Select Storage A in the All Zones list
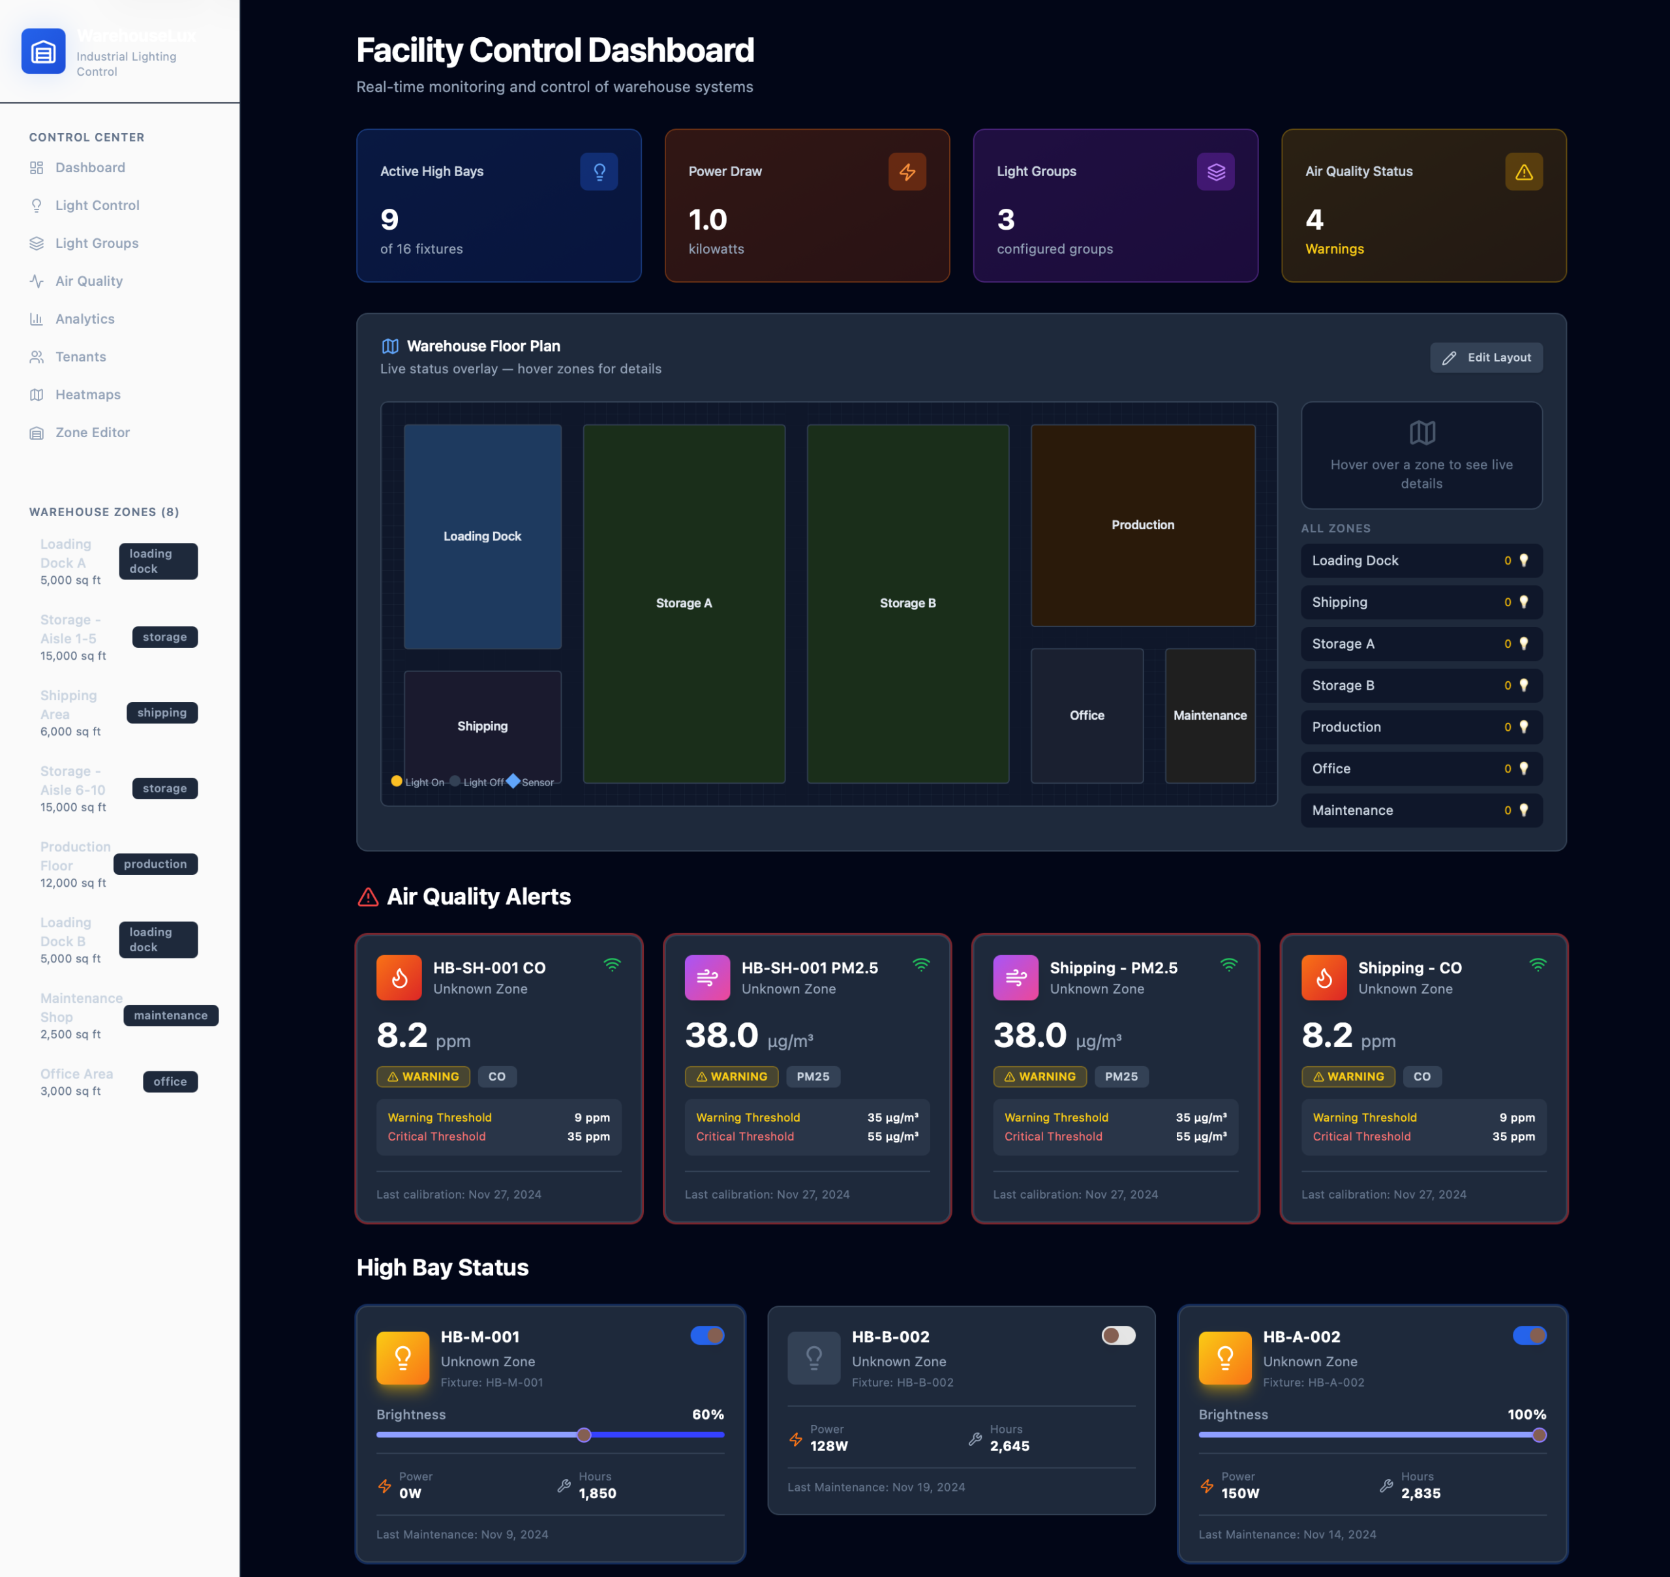Screen dimensions: 1670x1577 point(1421,644)
